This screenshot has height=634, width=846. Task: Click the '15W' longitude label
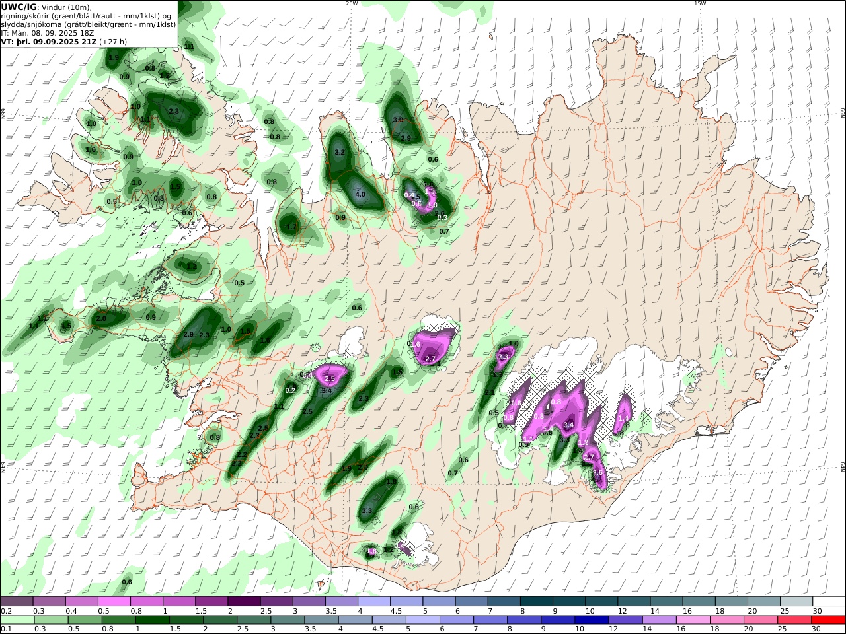click(699, 3)
